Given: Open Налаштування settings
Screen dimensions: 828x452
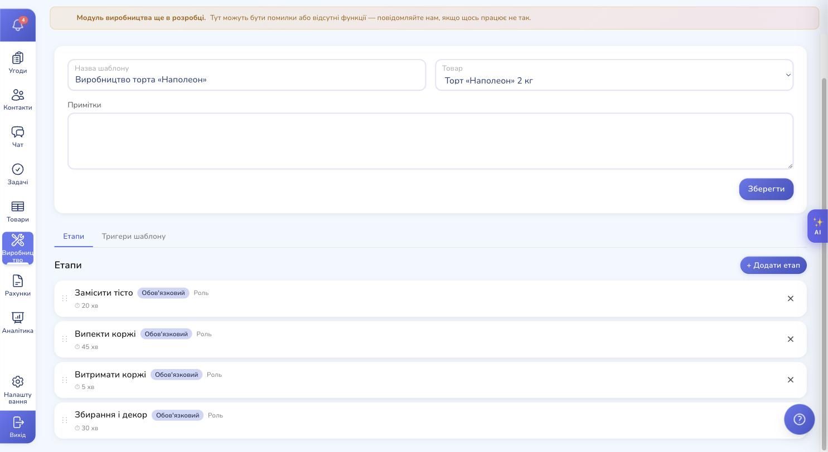Looking at the screenshot, I should point(18,389).
